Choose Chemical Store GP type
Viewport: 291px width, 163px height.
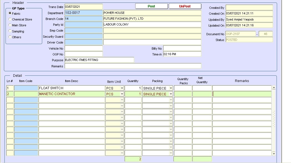coord(10,19)
